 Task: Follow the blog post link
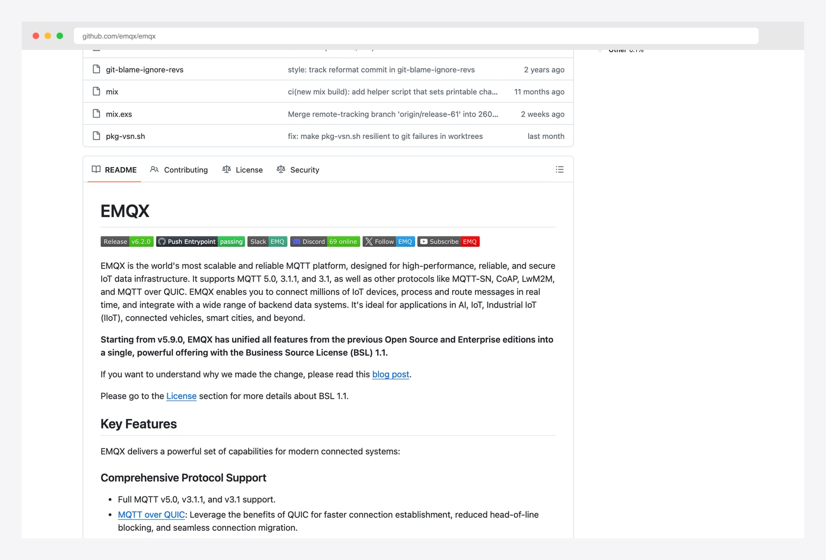point(391,374)
